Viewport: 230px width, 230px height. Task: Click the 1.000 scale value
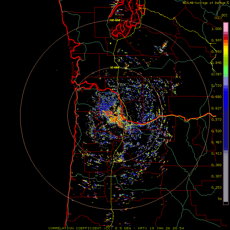pyautogui.click(x=216, y=29)
